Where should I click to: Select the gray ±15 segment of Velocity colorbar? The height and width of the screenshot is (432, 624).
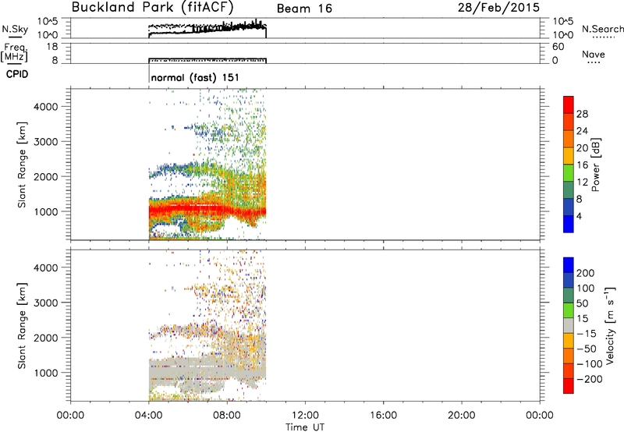[x=569, y=326]
